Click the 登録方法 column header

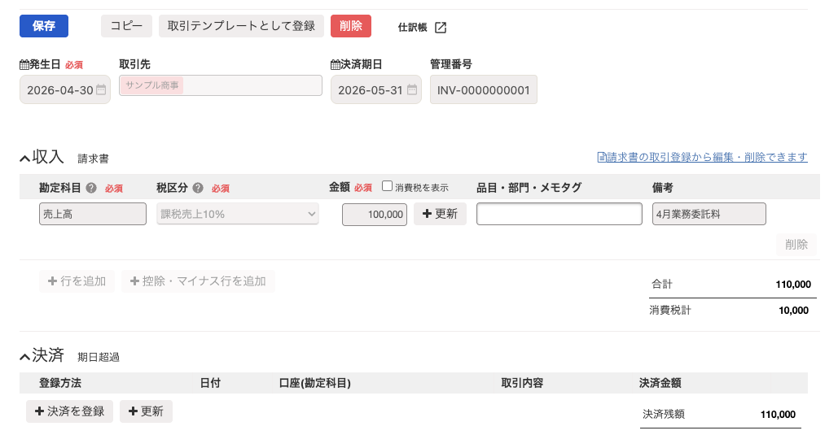pyautogui.click(x=60, y=383)
